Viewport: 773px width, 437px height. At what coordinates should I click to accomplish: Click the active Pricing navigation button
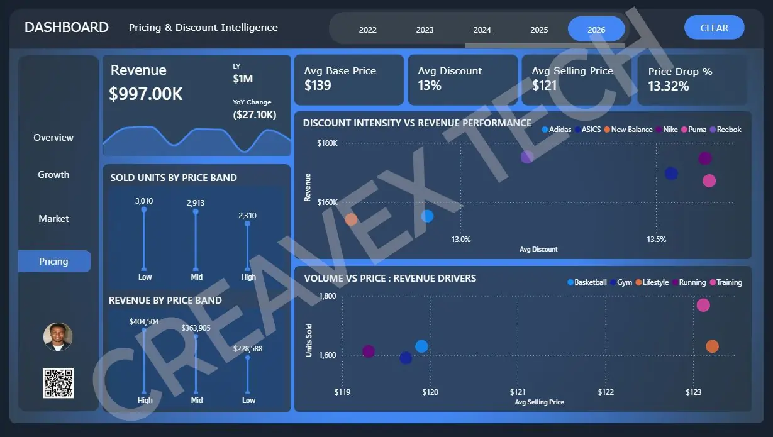54,262
